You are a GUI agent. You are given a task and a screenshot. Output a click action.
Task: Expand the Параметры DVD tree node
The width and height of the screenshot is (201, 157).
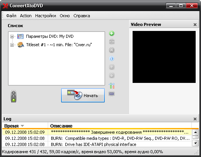pyautogui.click(x=12, y=37)
